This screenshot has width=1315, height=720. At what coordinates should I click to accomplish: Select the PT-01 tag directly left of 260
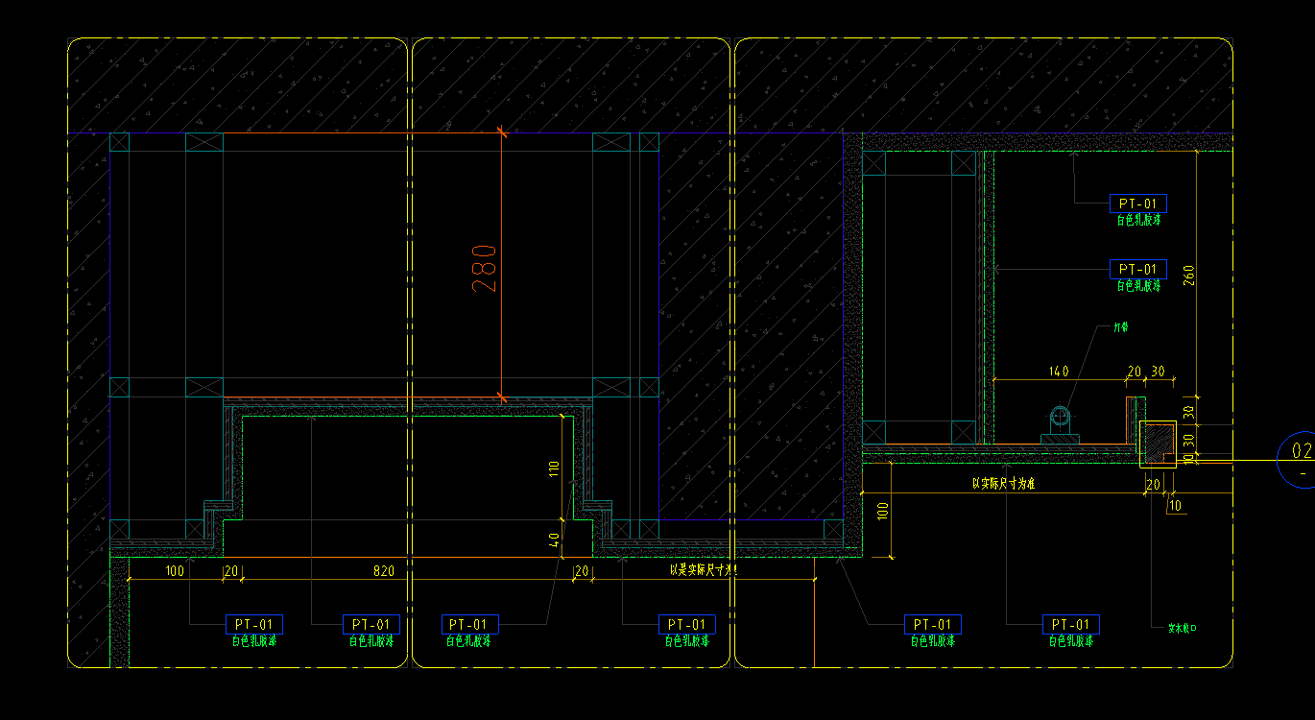1138,269
